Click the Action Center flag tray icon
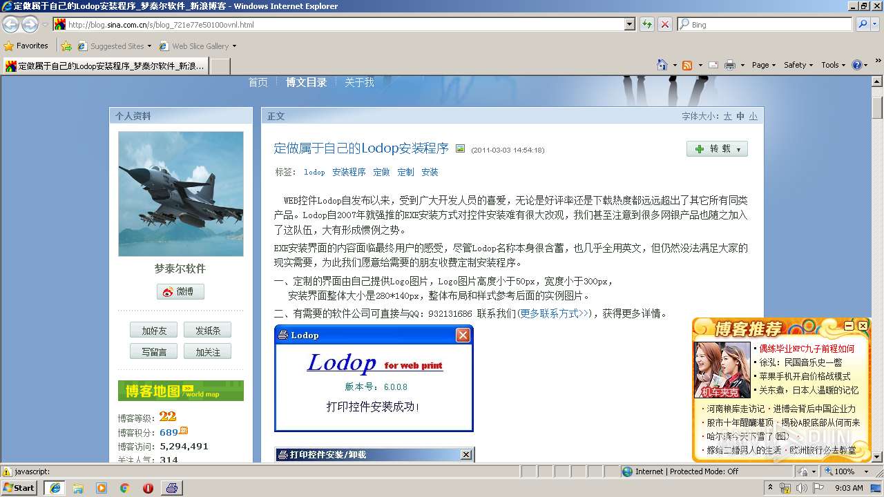The width and height of the screenshot is (884, 497). (x=817, y=488)
